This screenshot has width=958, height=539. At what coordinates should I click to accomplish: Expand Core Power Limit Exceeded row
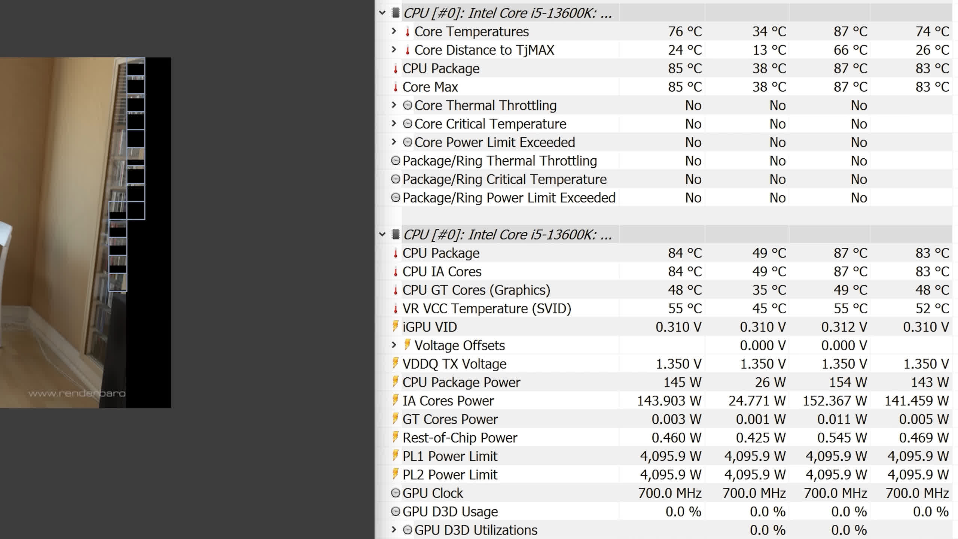pyautogui.click(x=394, y=142)
